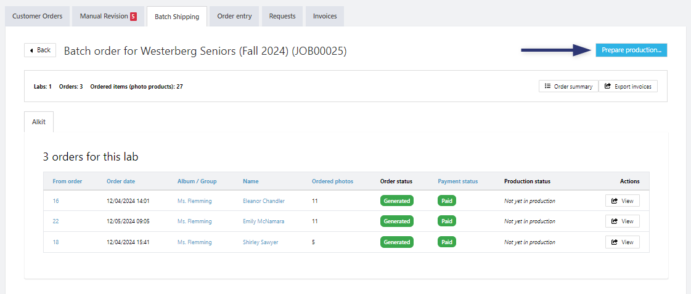This screenshot has height=294, width=691.
Task: Select the Batch Shipping tab
Action: click(177, 17)
